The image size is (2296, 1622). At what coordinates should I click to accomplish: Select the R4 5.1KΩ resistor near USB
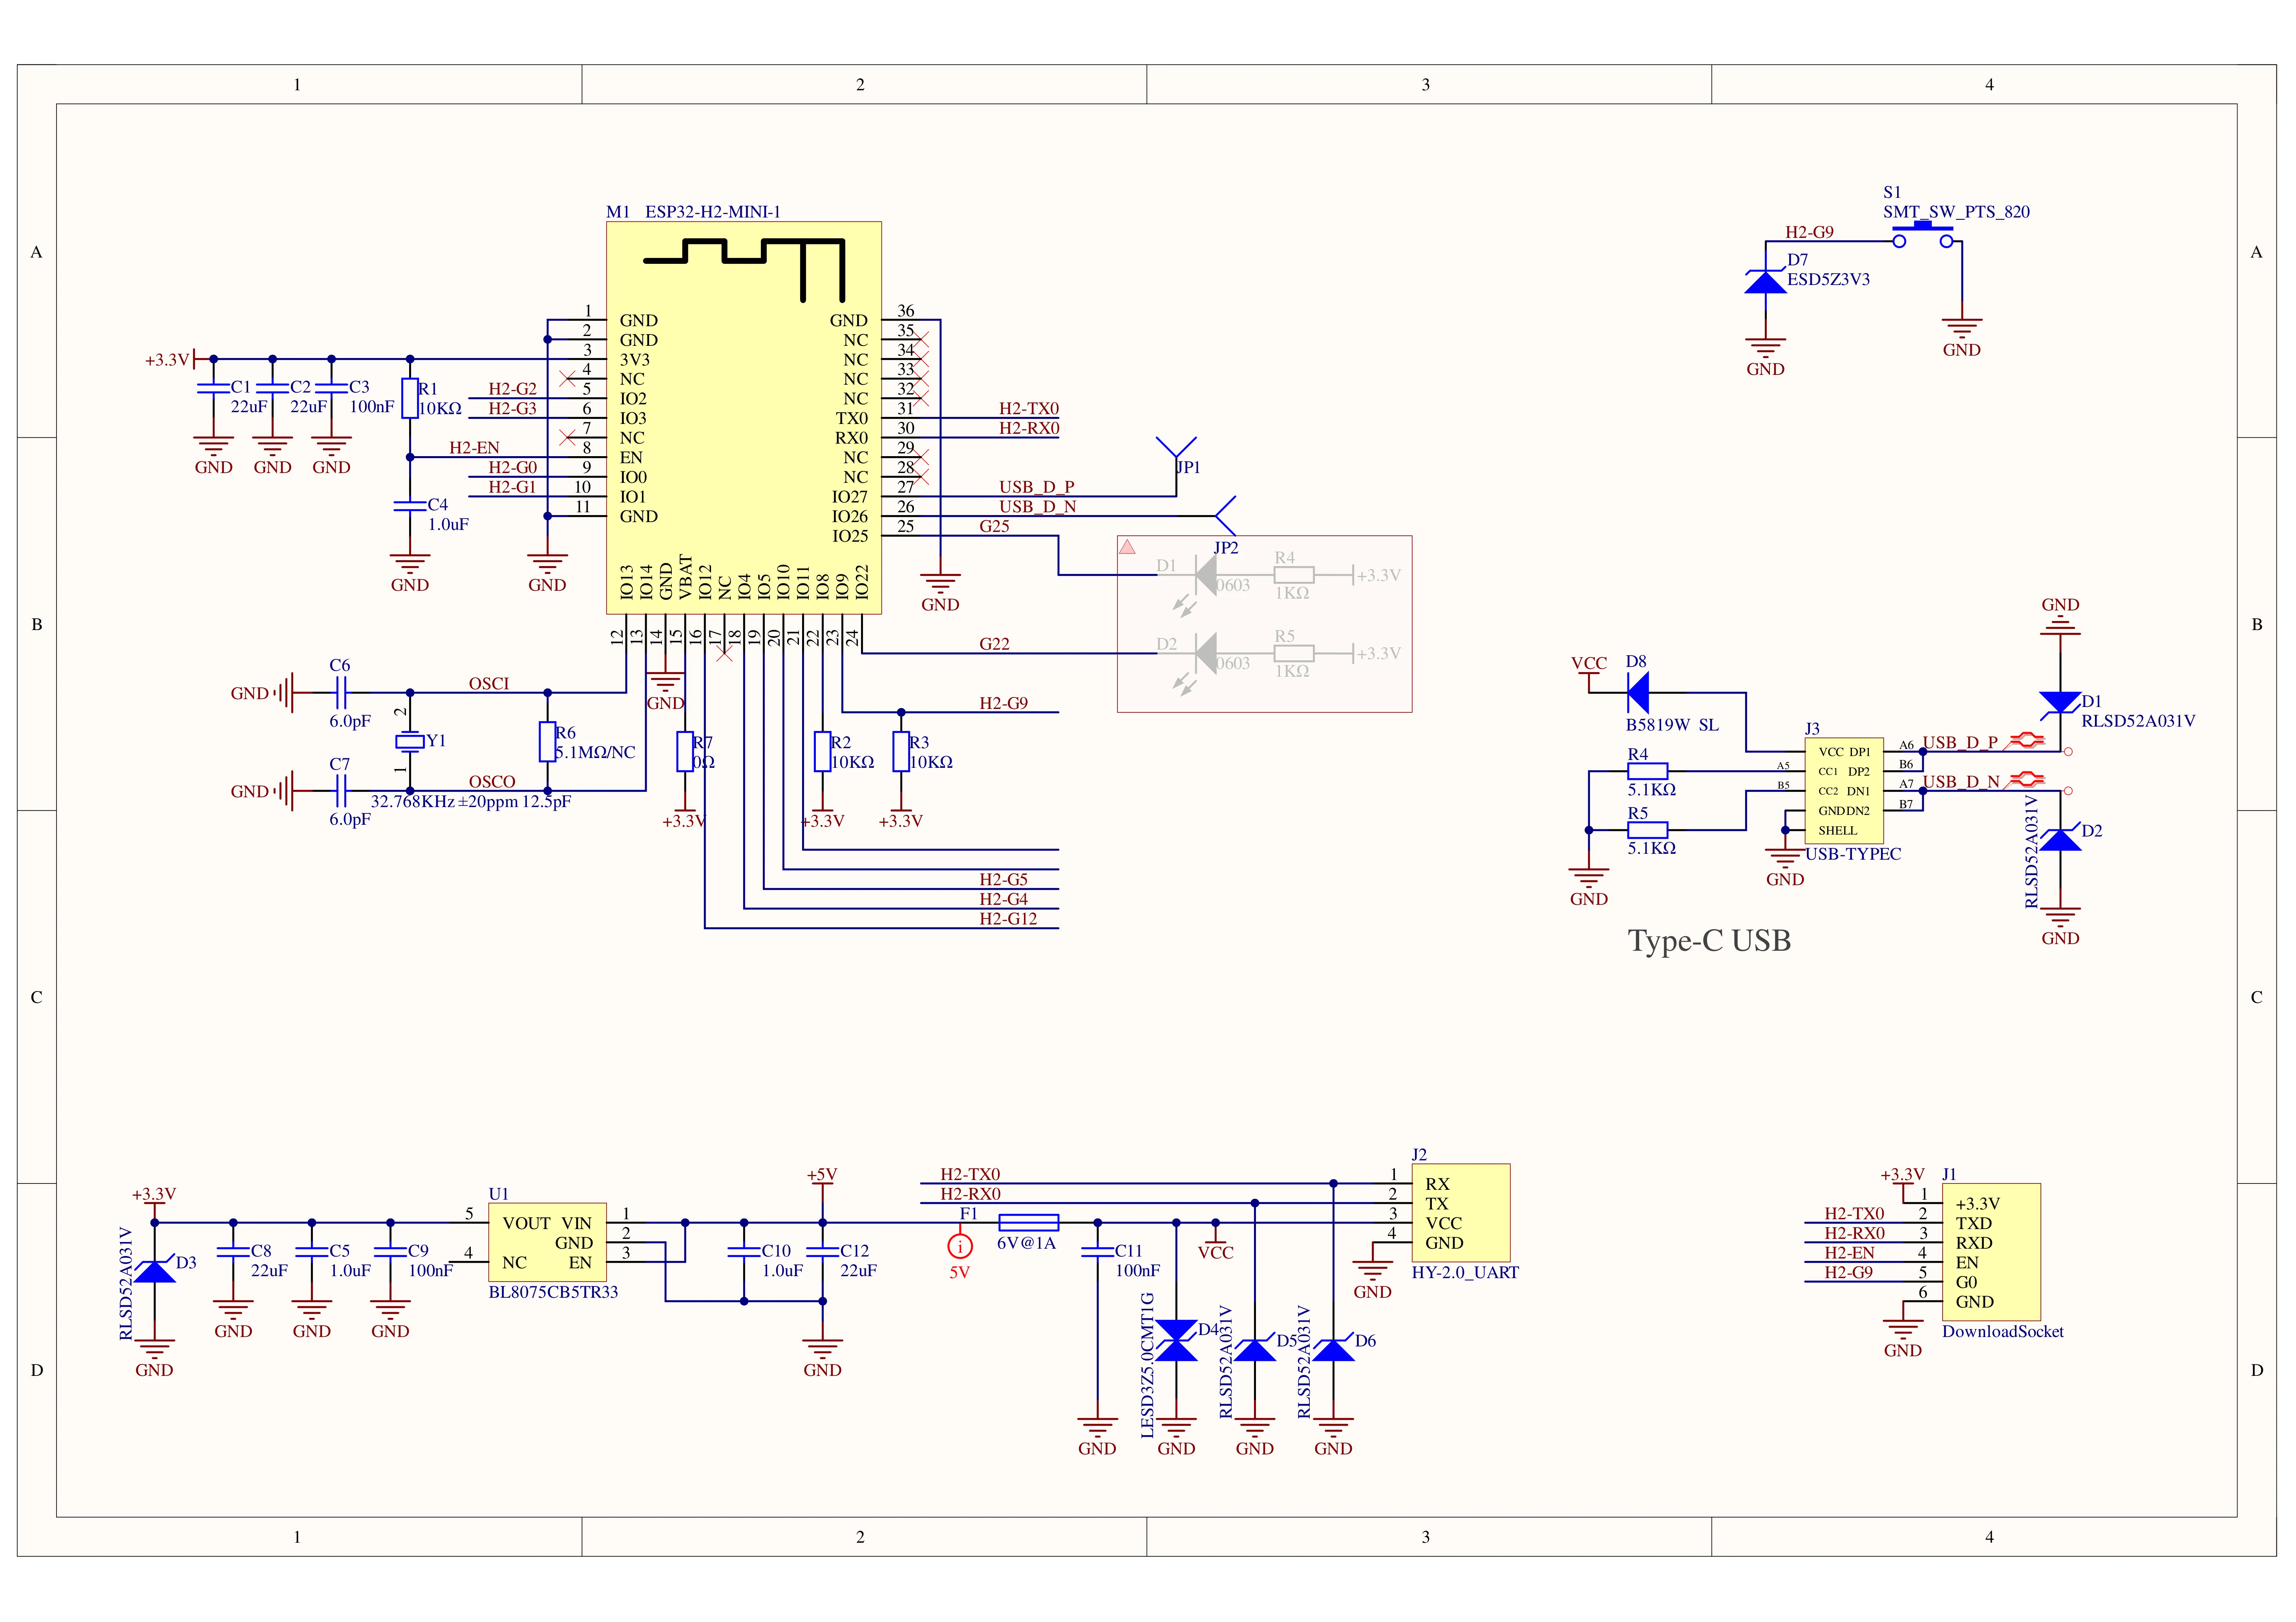click(x=1648, y=771)
